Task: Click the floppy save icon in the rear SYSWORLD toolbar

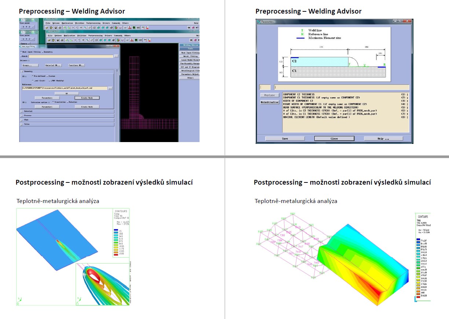Action: pos(56,28)
